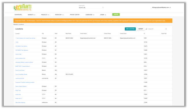Open Attendant Mode Location sullivan

[x=24, y=62]
